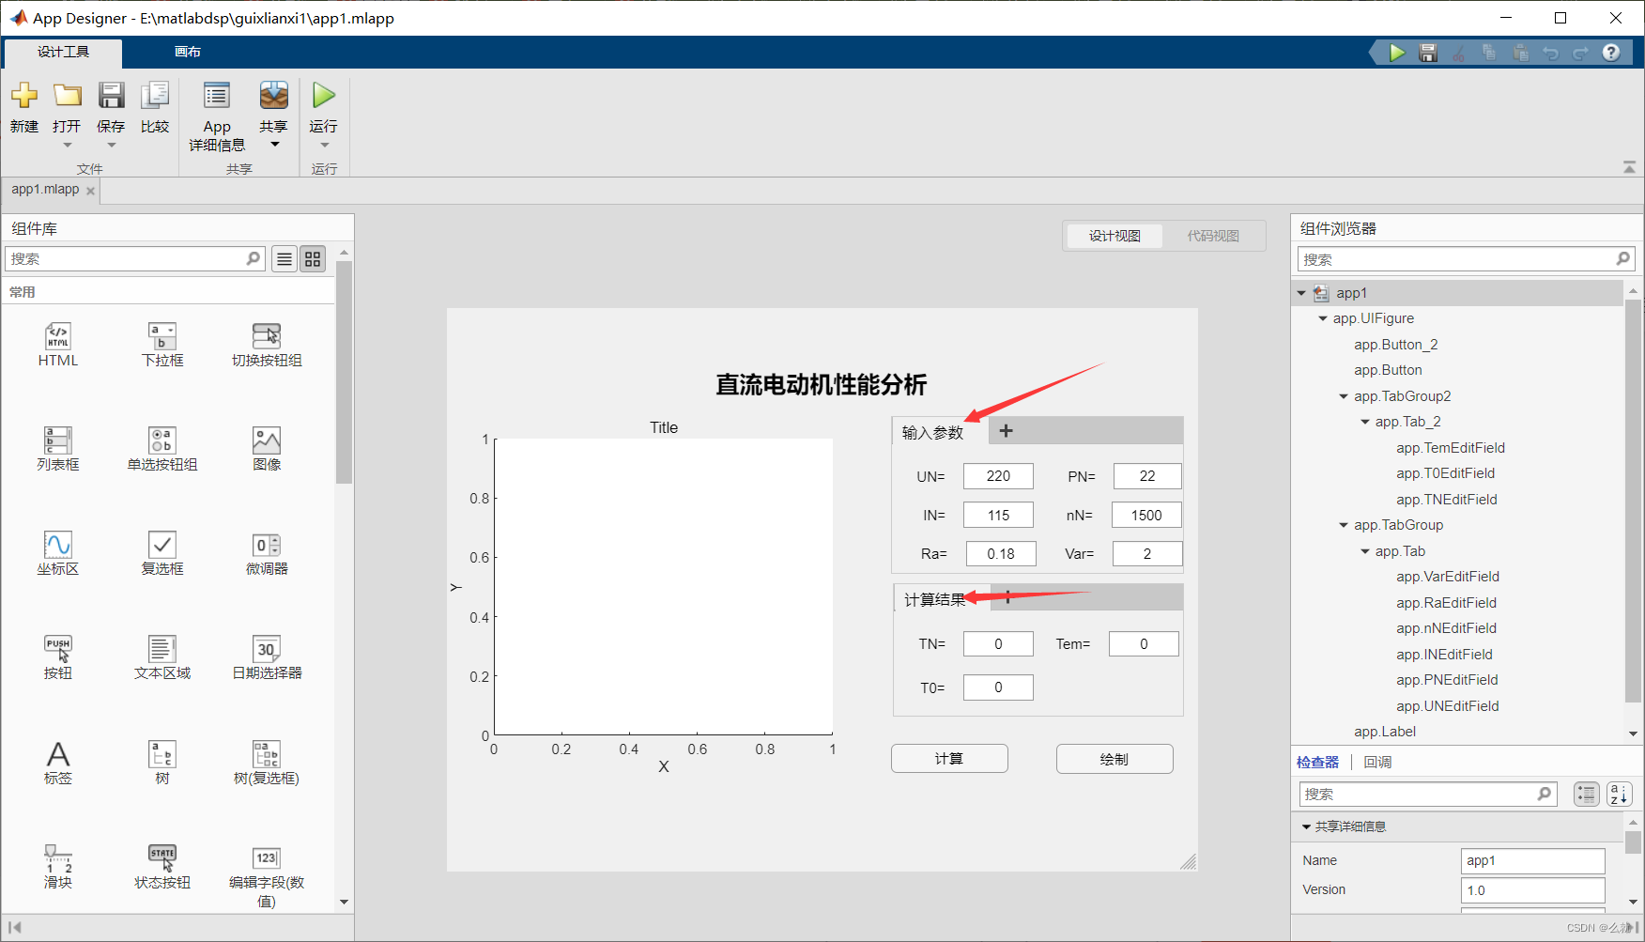This screenshot has height=942, width=1645.
Task: Click the 绘制 button on the canvas
Action: [x=1114, y=758]
